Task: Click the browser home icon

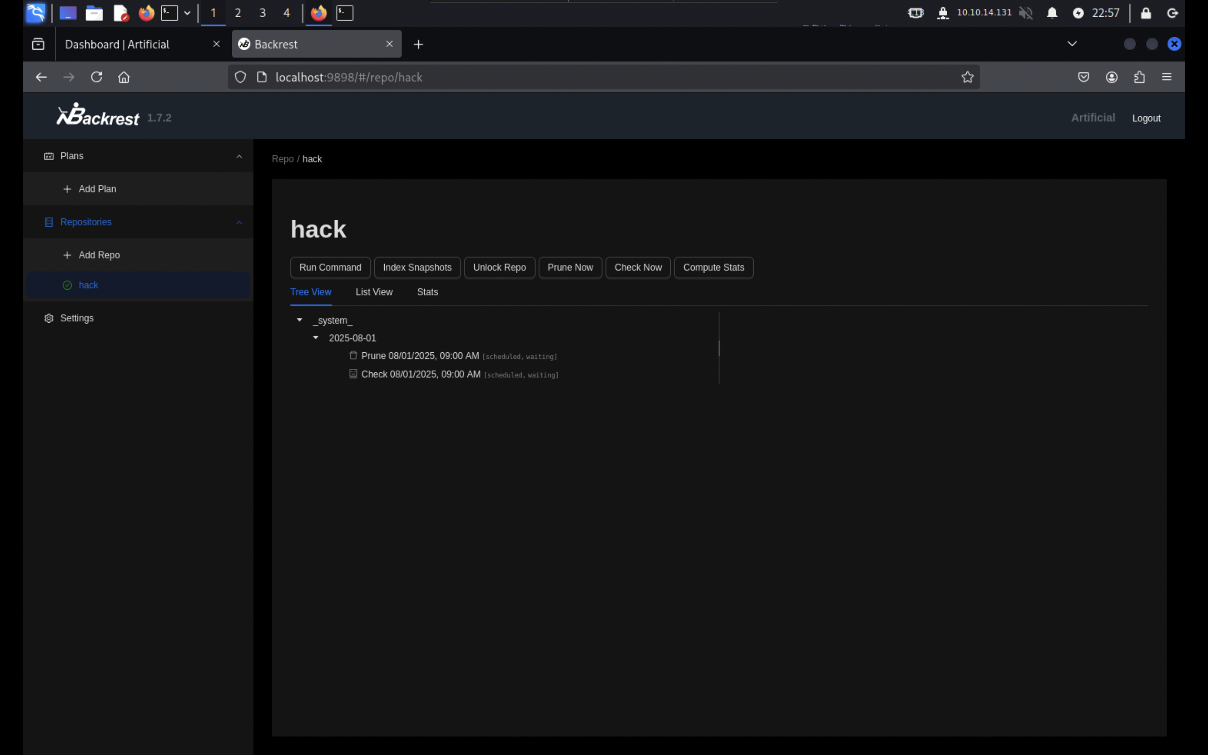Action: click(124, 77)
